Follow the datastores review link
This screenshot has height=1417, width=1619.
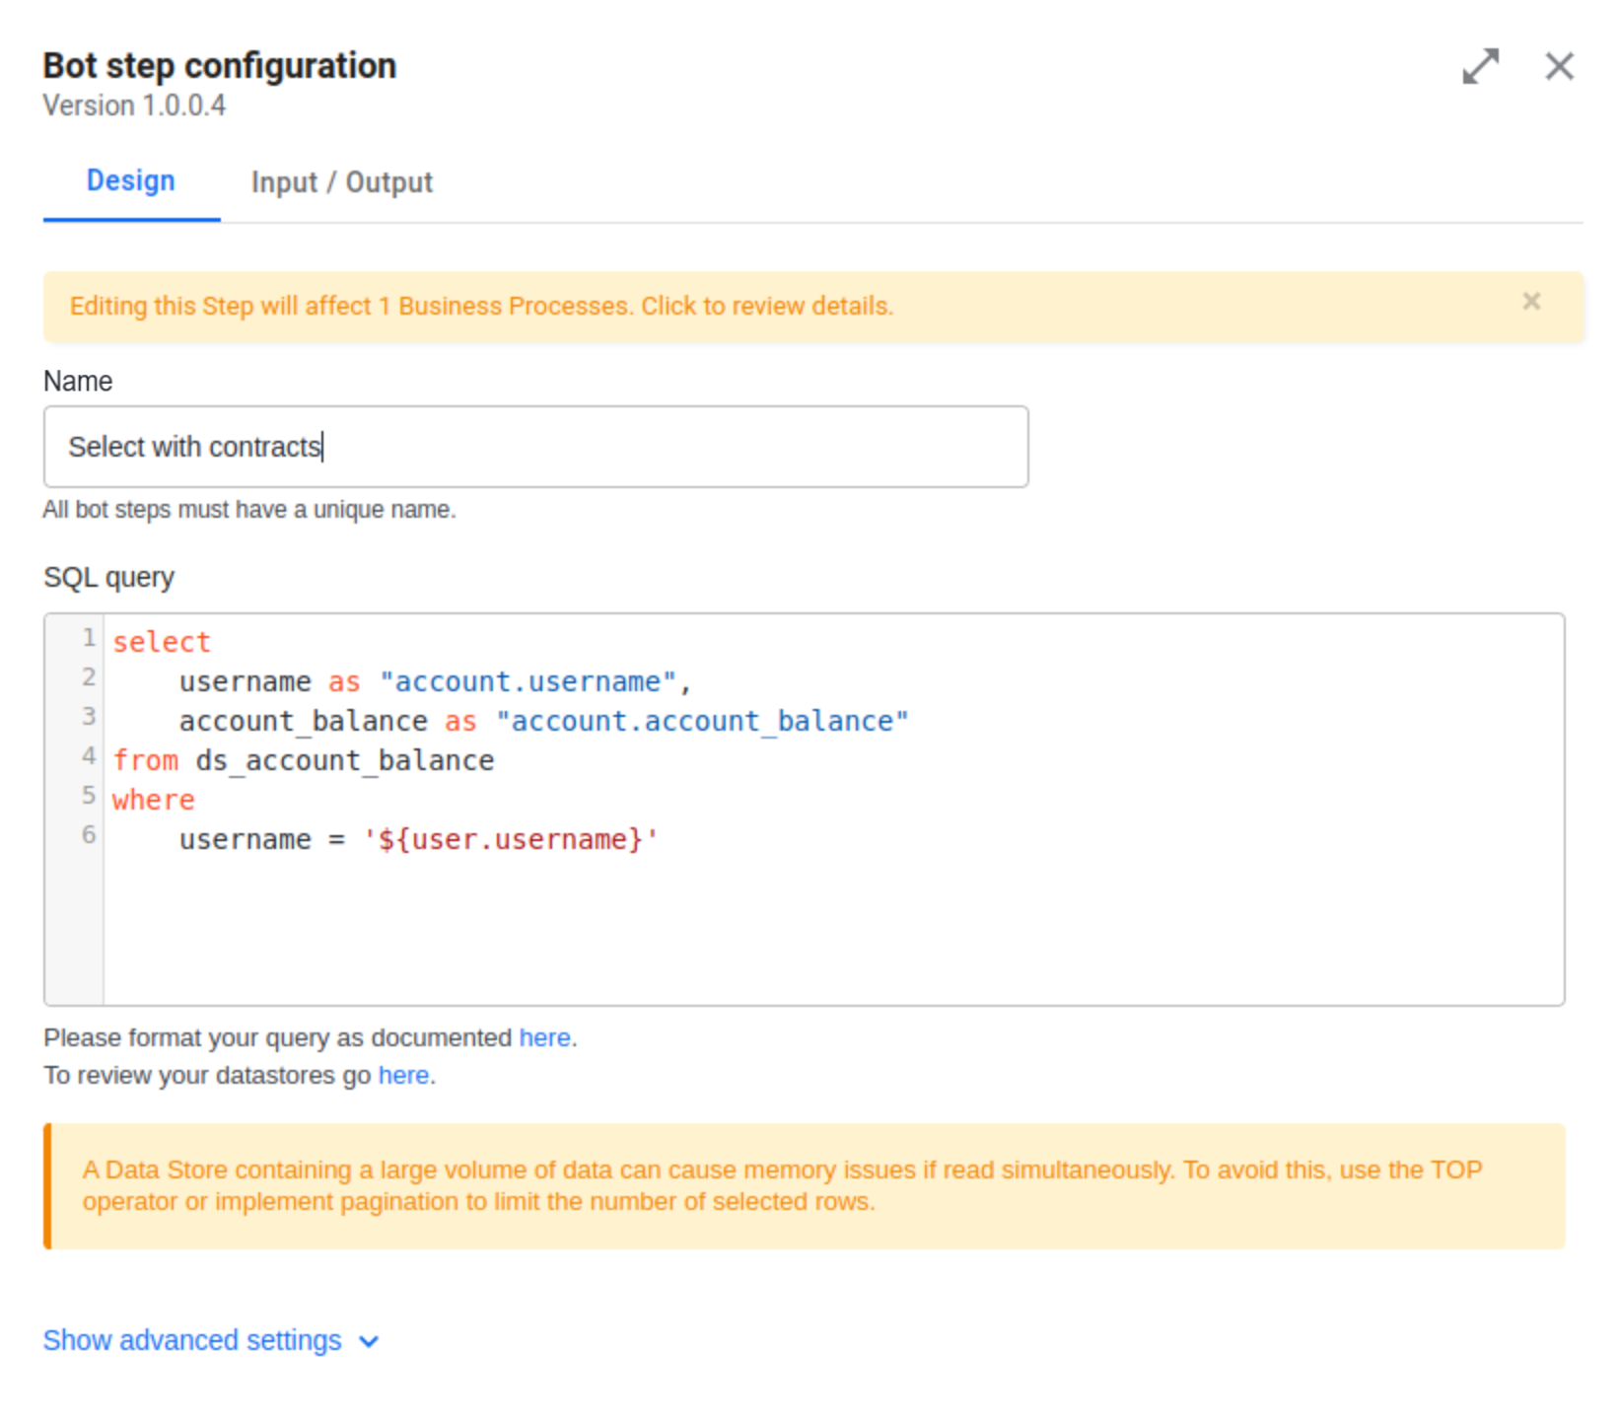tap(403, 1076)
